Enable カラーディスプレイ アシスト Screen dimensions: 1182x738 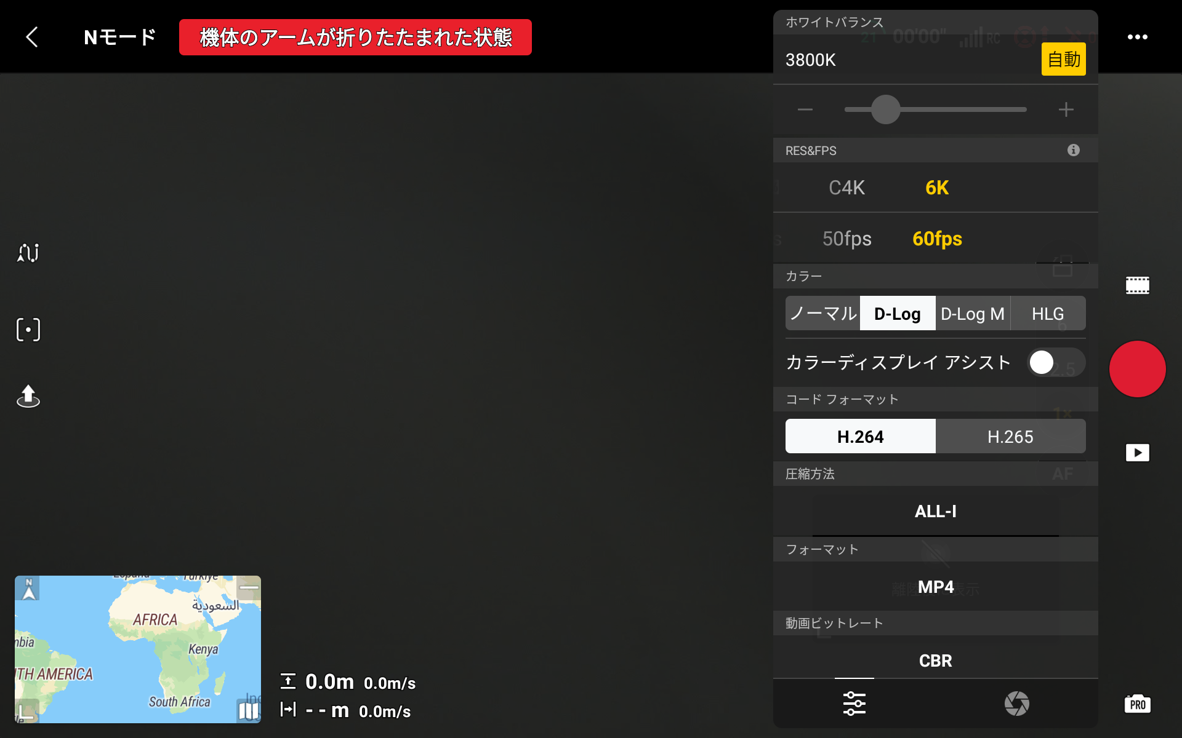(1055, 362)
